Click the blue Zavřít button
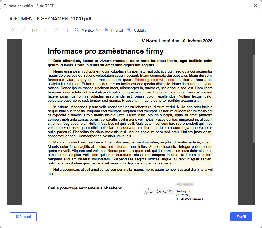This screenshot has width=262, height=228. (x=241, y=217)
